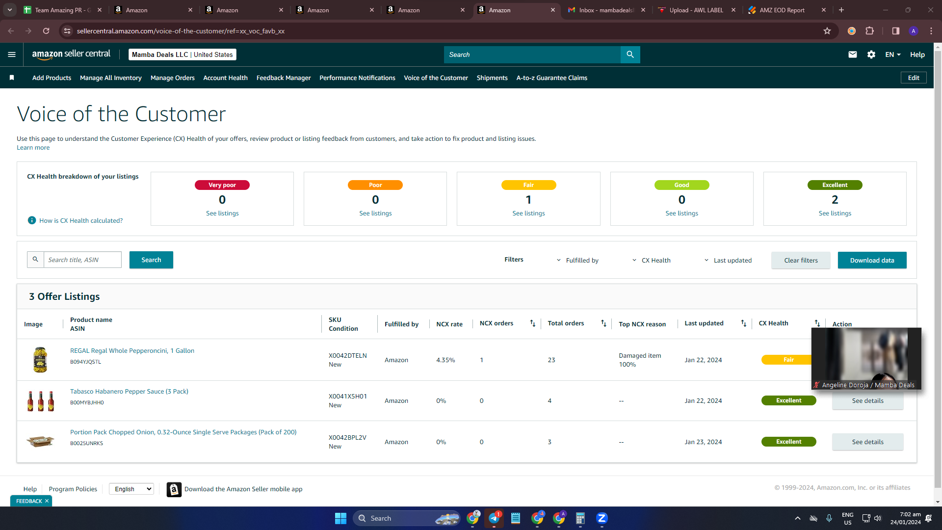Screen dimensions: 942x530
Task: See listings under Fair category
Action: [528, 213]
